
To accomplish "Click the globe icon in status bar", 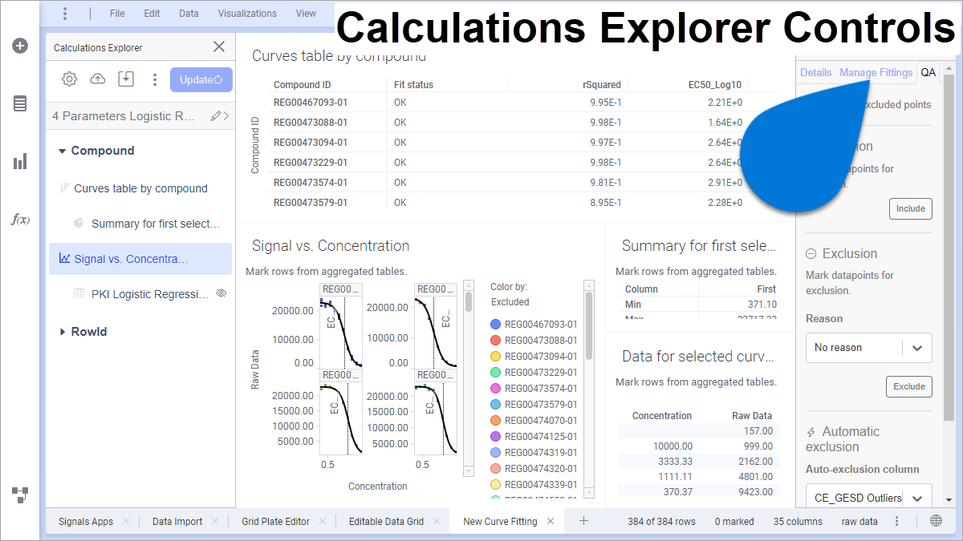I will pyautogui.click(x=936, y=521).
